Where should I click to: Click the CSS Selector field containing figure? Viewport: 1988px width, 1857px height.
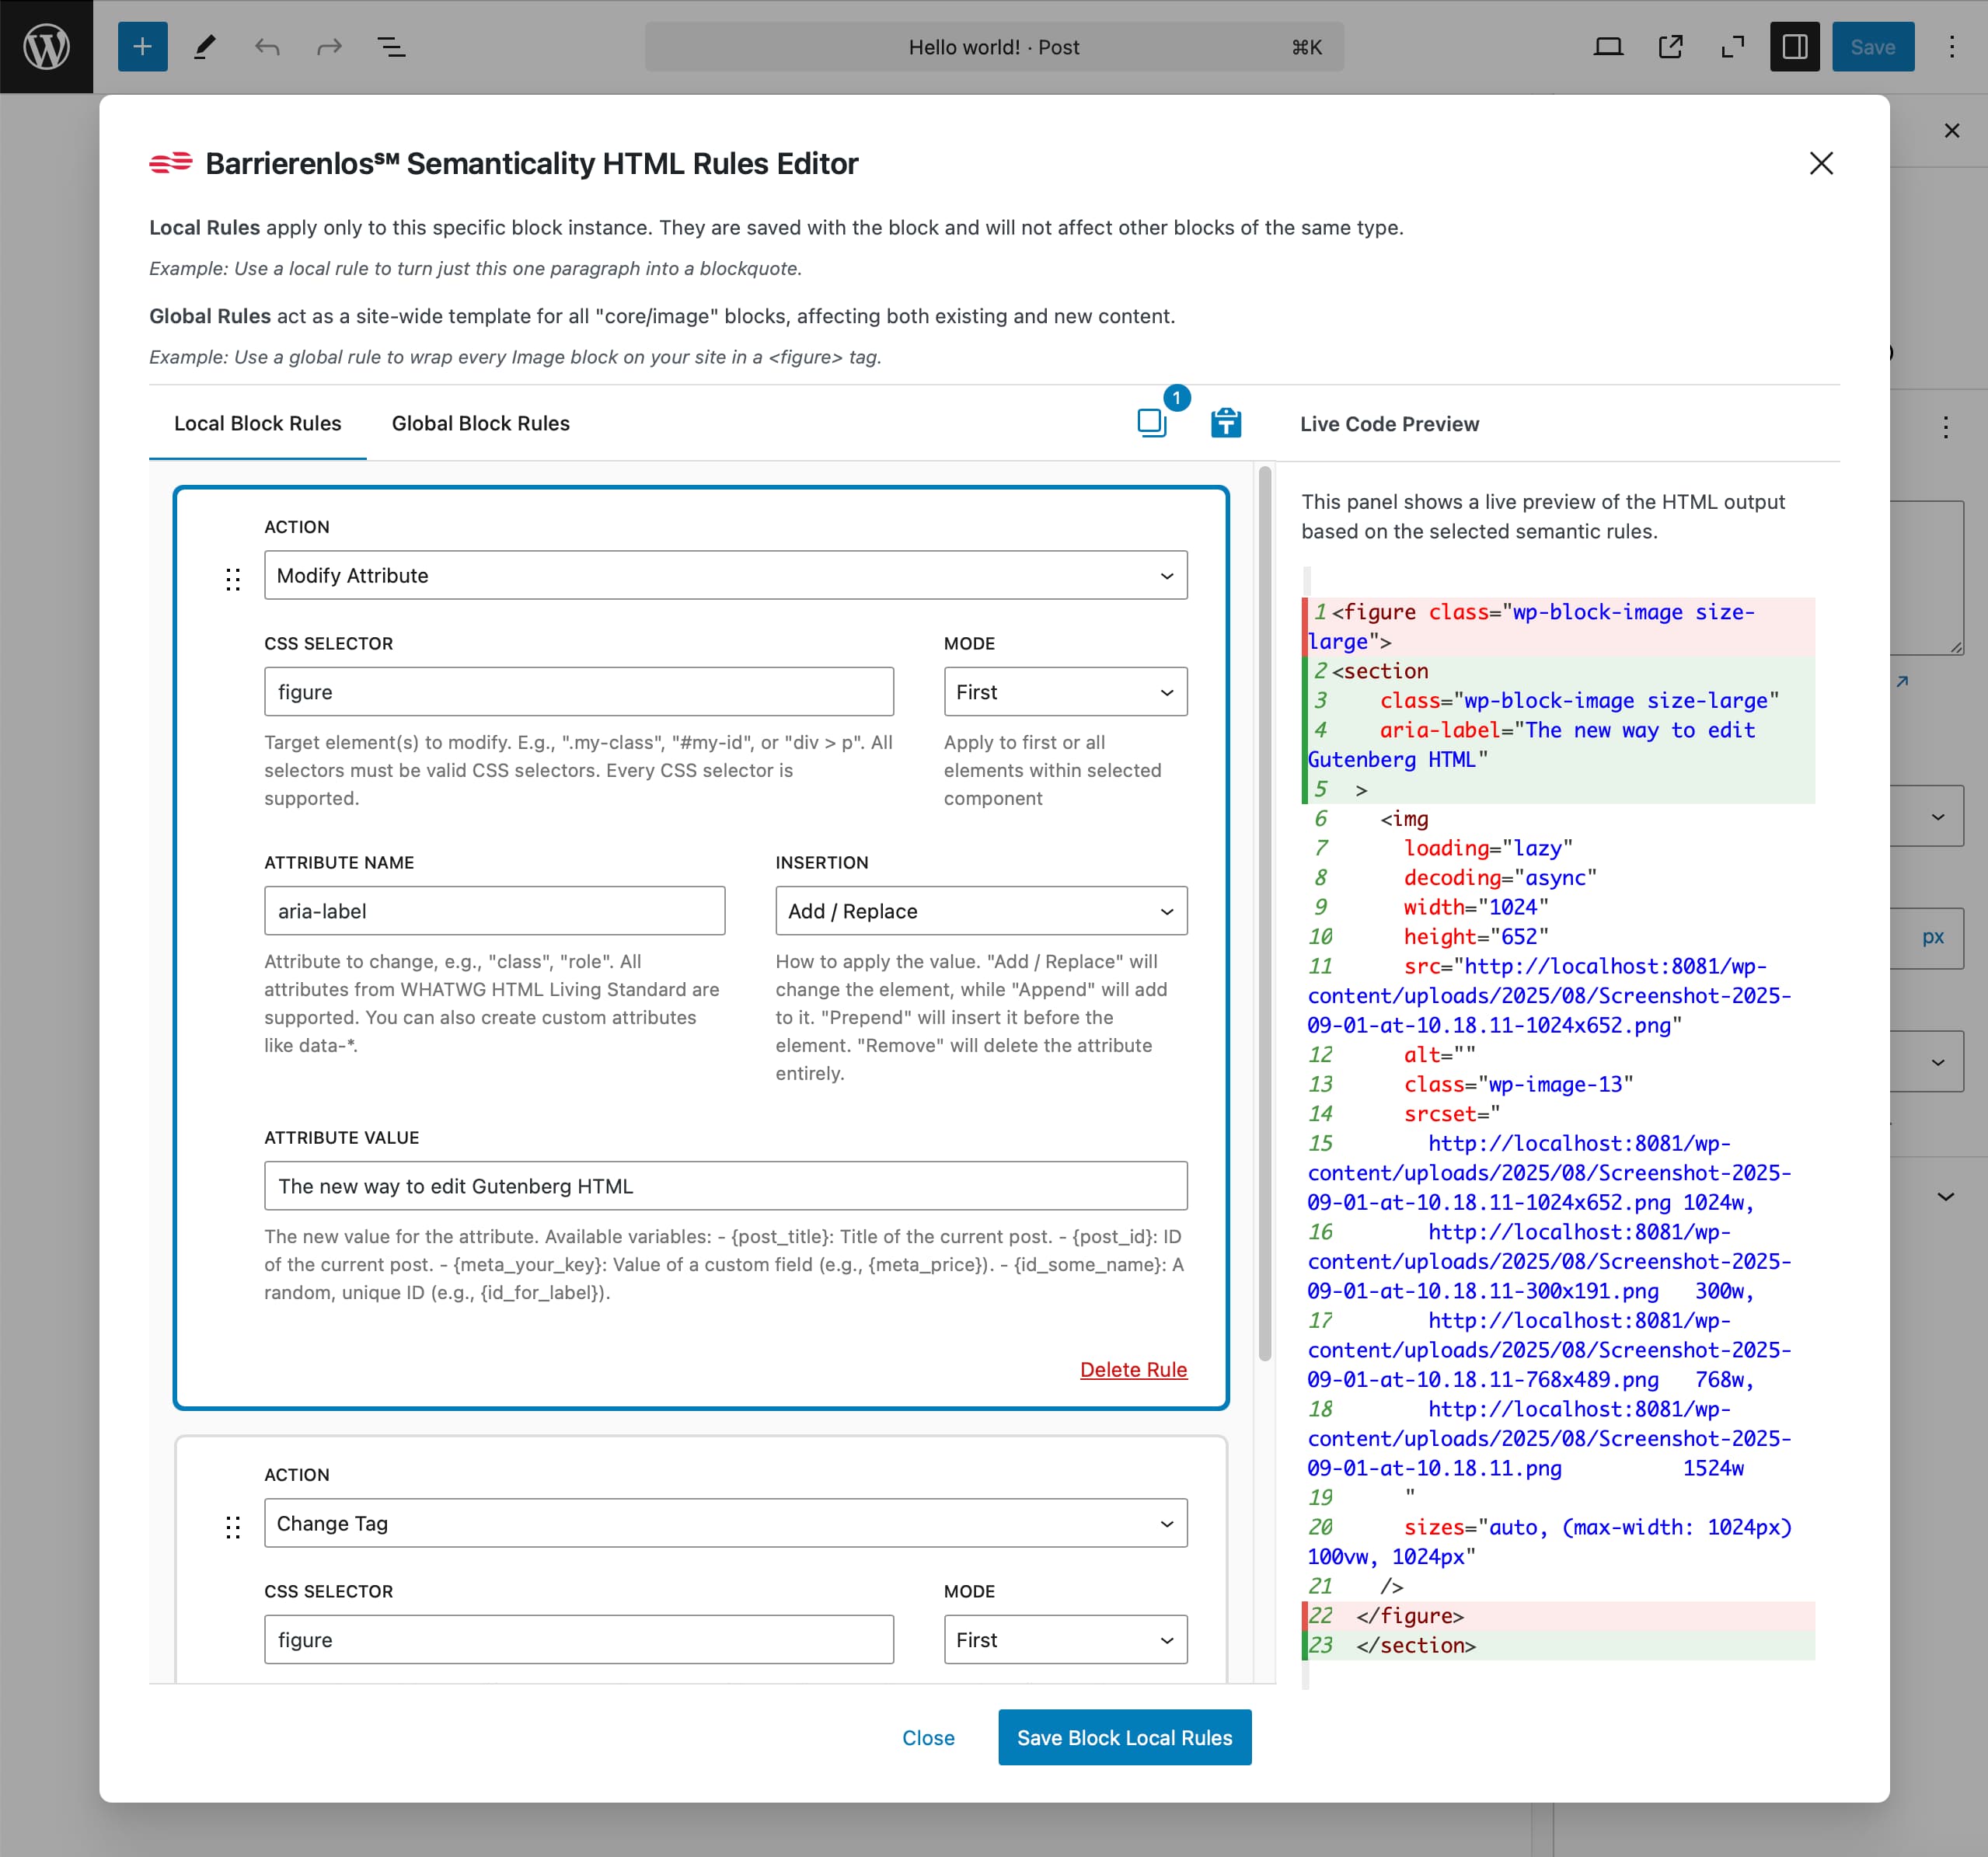coord(578,691)
